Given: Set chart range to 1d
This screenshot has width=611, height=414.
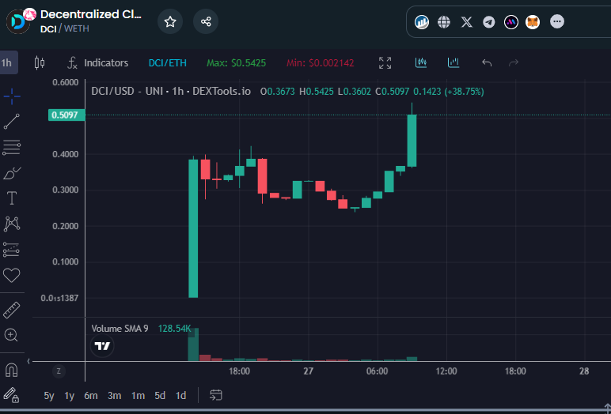Looking at the screenshot, I should (x=180, y=396).
